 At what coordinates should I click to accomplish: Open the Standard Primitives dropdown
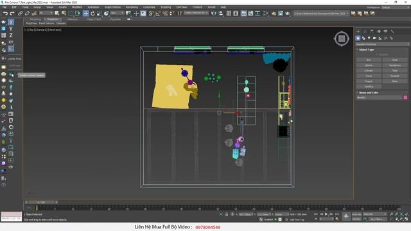(383, 44)
